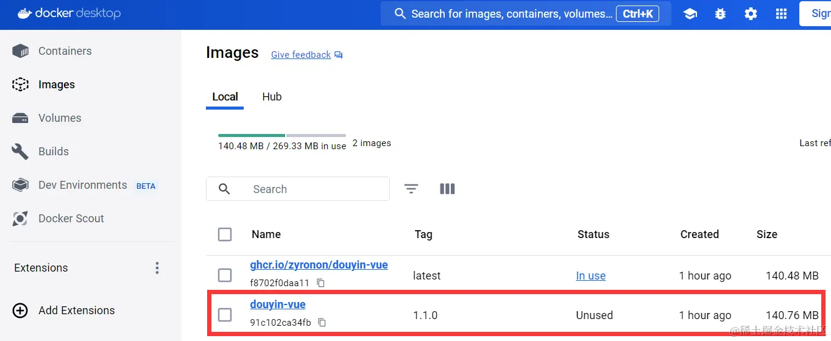
Task: Click the Sign in button
Action: pos(815,13)
